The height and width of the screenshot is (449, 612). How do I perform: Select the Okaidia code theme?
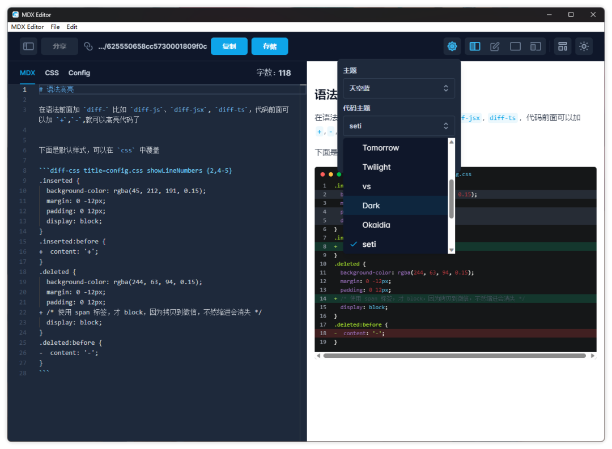pyautogui.click(x=396, y=225)
